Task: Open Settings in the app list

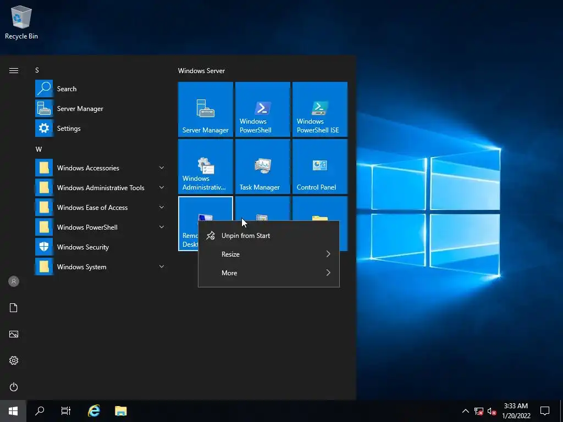Action: [100, 128]
